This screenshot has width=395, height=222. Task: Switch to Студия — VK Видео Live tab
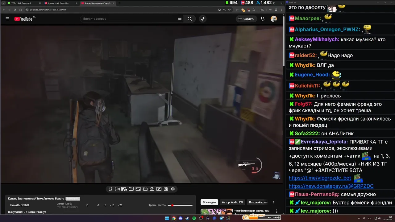pyautogui.click(x=61, y=3)
